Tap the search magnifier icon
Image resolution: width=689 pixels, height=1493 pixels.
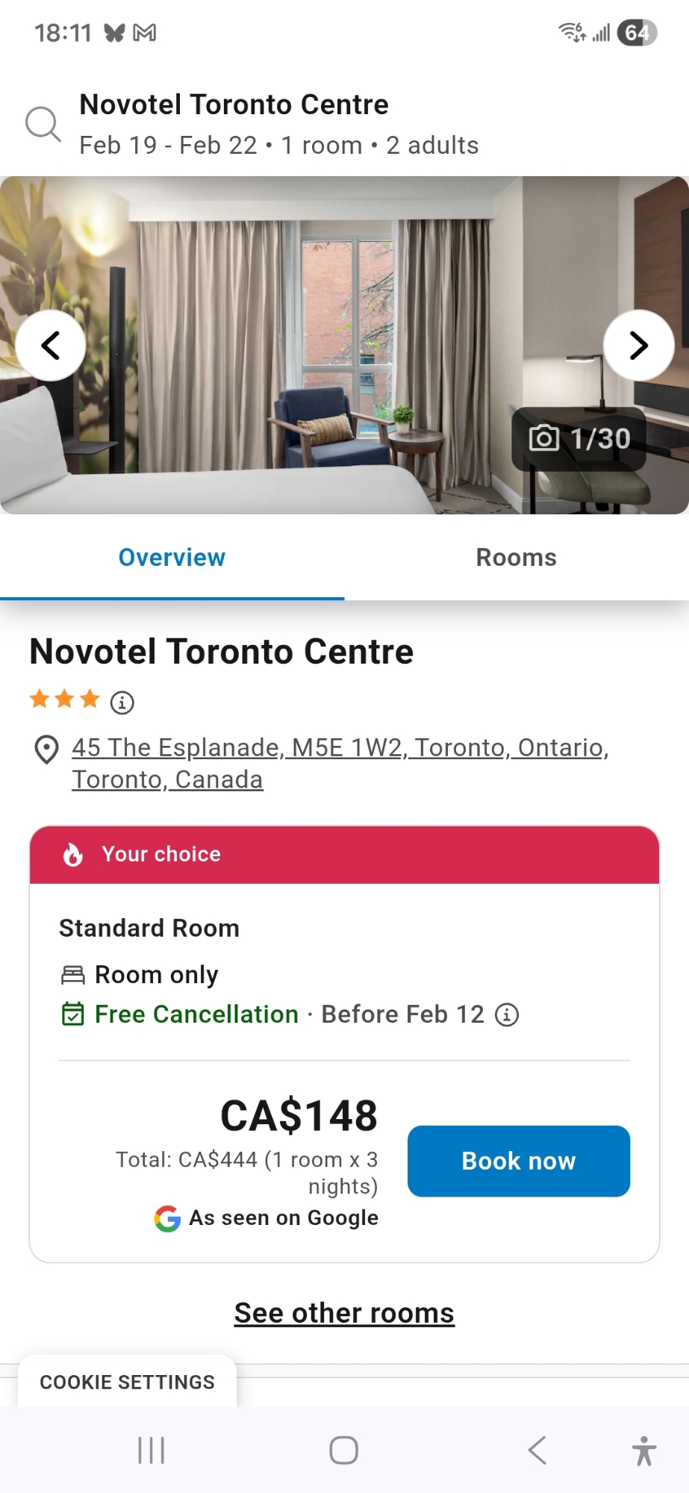point(43,124)
